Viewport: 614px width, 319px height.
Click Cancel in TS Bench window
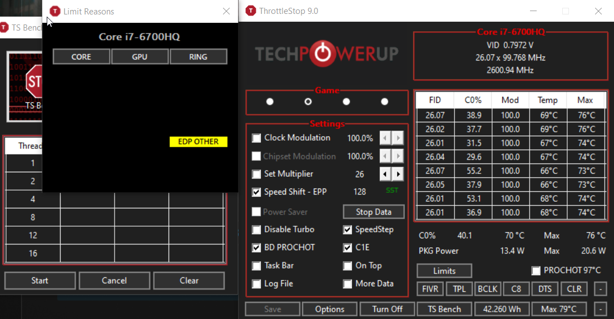pos(115,281)
